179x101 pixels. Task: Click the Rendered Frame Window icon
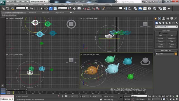[164, 8]
